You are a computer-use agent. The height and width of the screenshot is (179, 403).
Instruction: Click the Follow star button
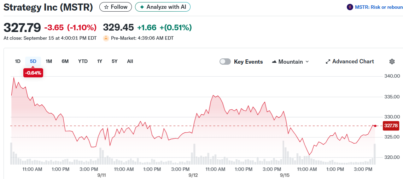click(115, 7)
